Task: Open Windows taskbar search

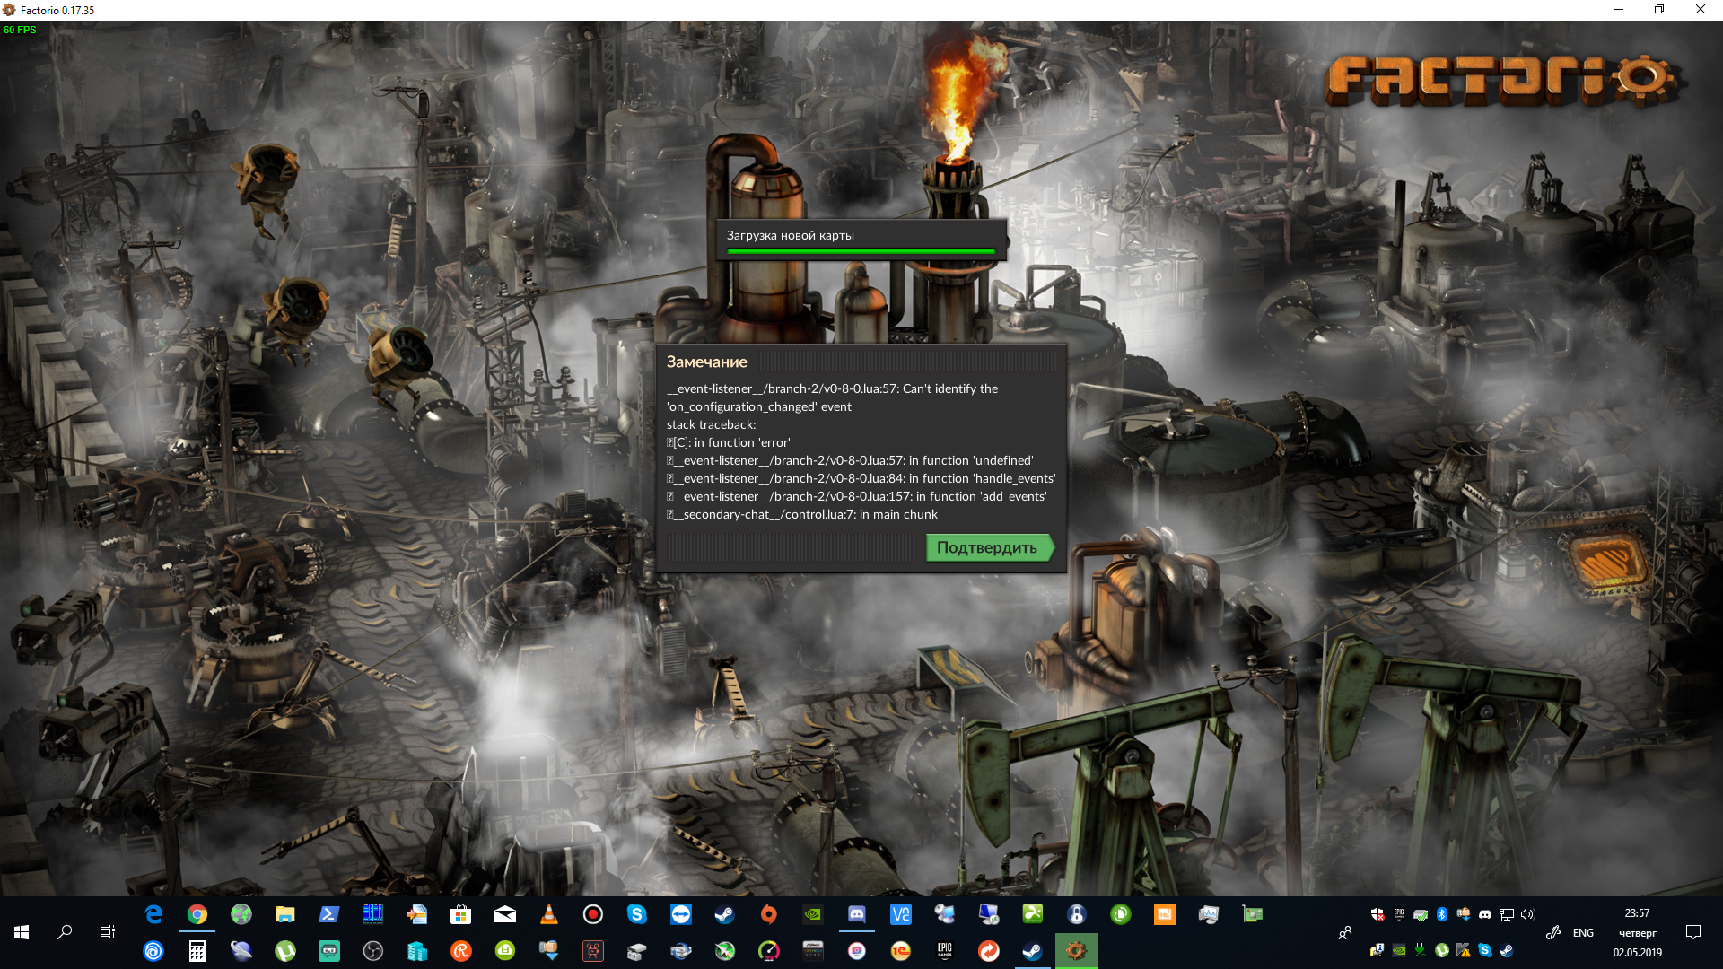Action: pos(65,932)
